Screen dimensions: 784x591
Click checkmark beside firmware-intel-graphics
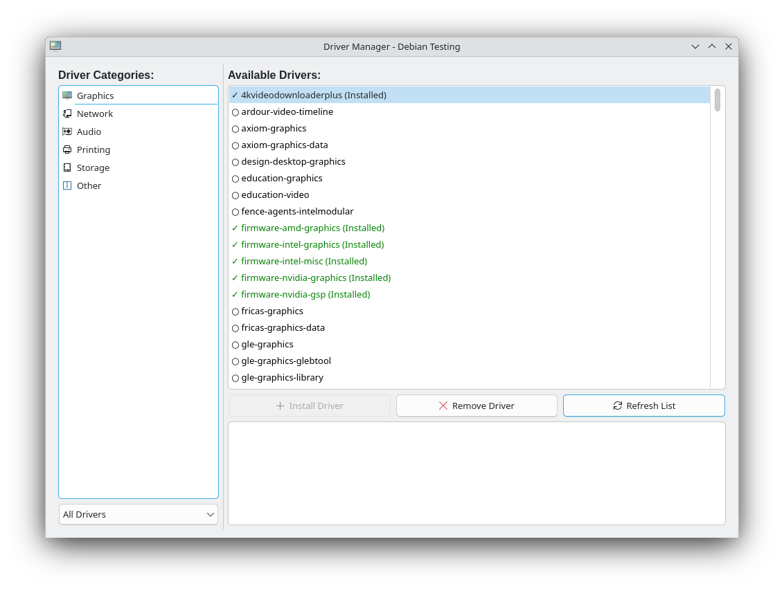(x=235, y=244)
